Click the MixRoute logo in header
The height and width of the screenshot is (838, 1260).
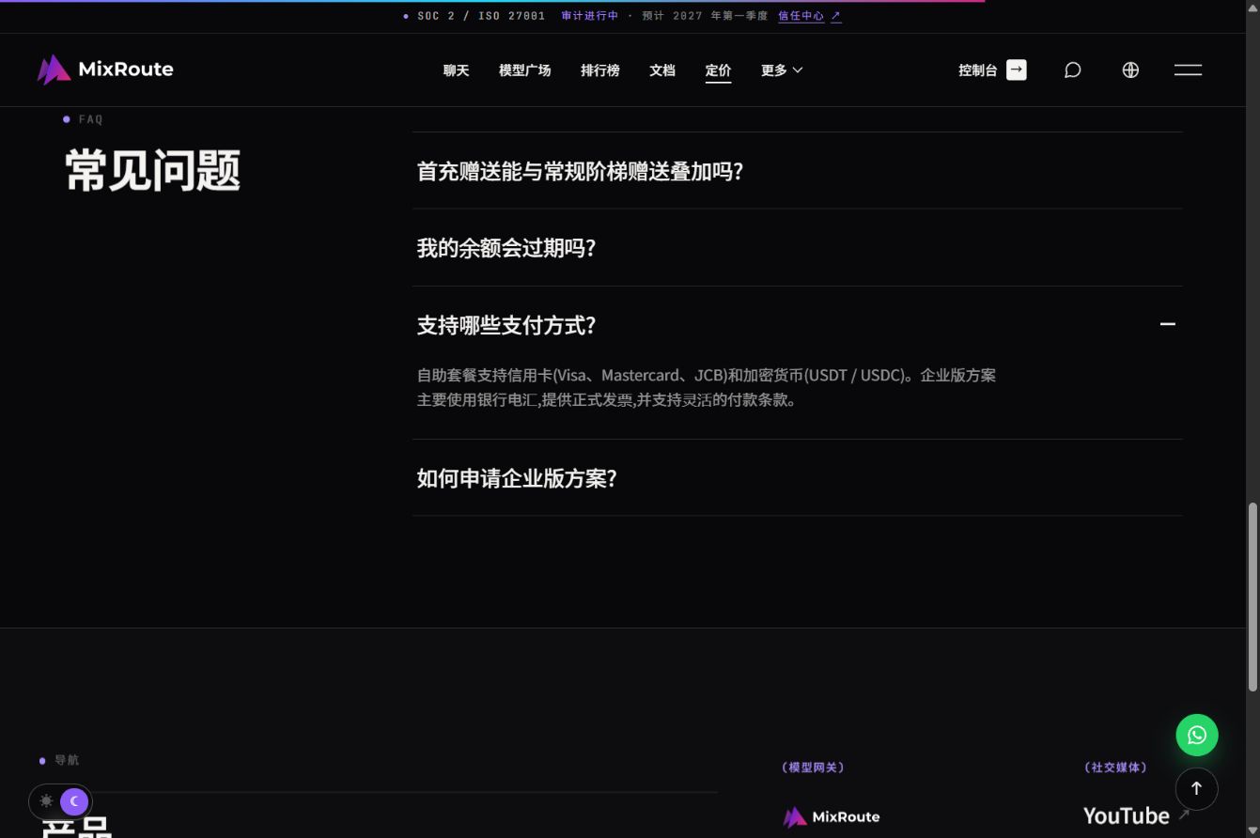coord(105,70)
